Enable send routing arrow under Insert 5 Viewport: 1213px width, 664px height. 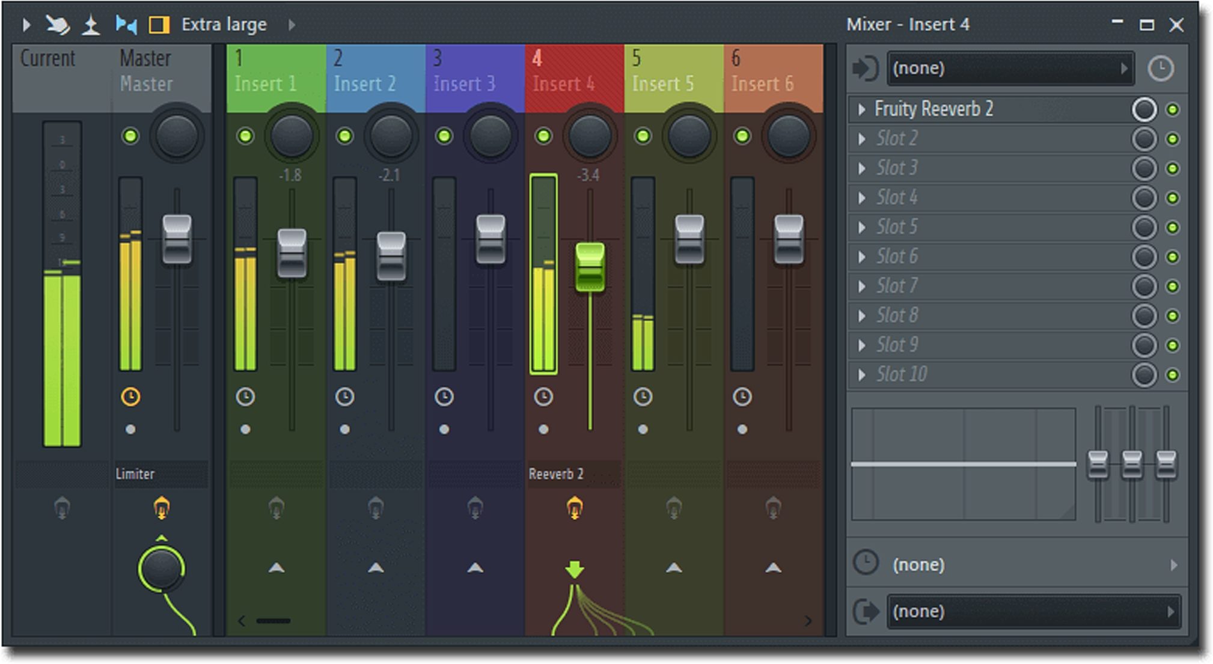tap(674, 567)
